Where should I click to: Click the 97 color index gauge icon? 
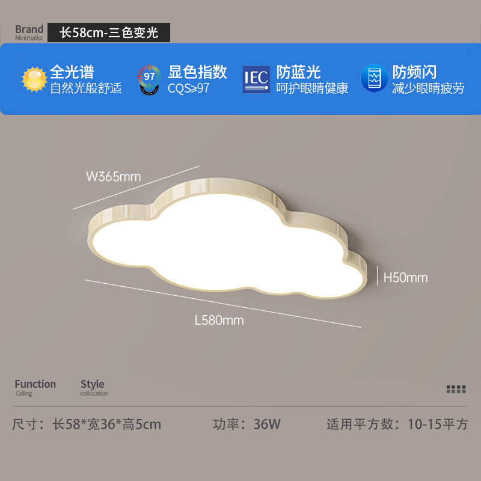point(149,80)
